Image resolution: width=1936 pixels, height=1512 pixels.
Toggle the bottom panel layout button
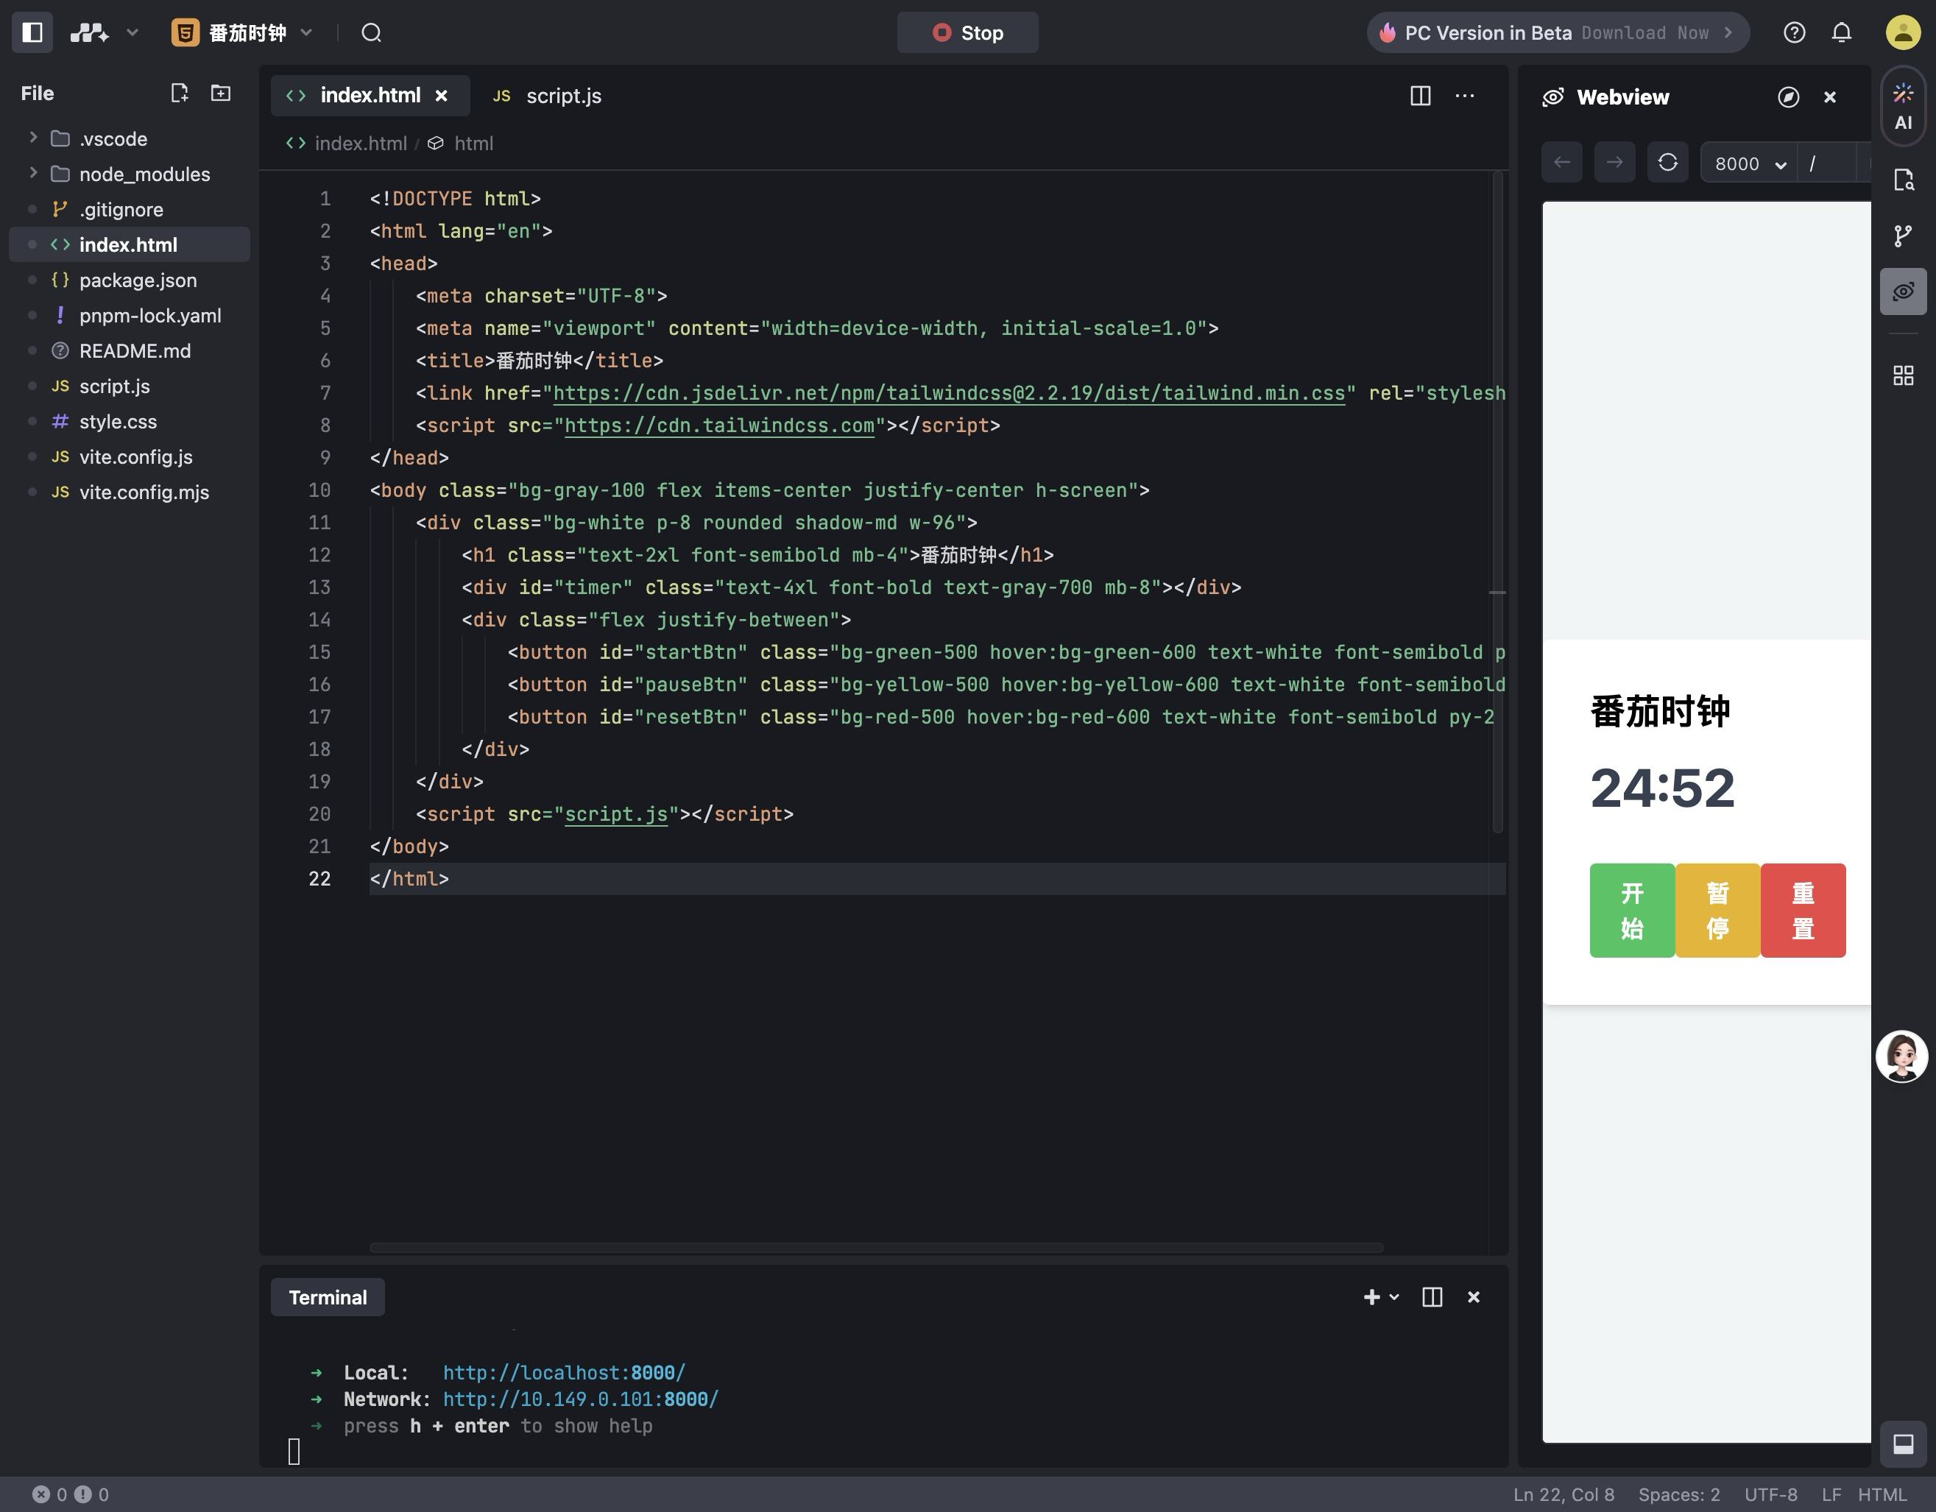[1902, 1443]
